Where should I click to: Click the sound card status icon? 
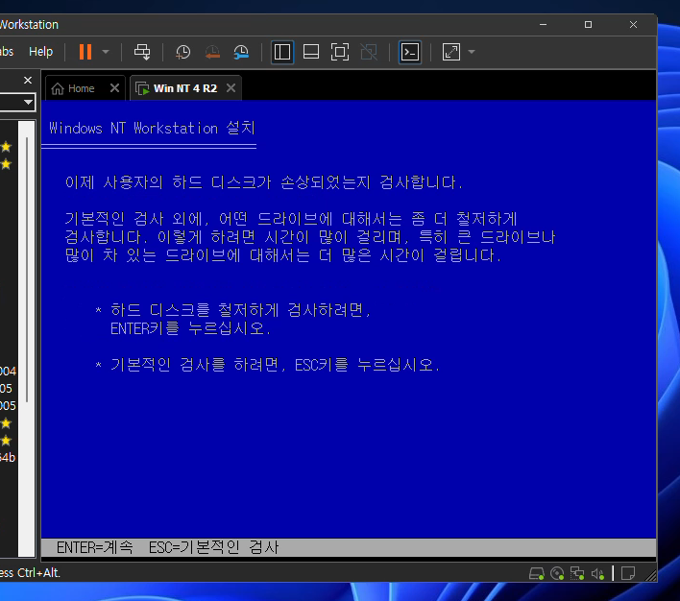pos(597,574)
